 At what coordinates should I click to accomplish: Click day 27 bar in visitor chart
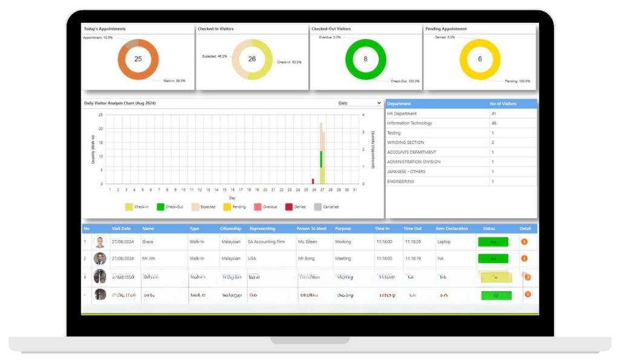tap(322, 153)
